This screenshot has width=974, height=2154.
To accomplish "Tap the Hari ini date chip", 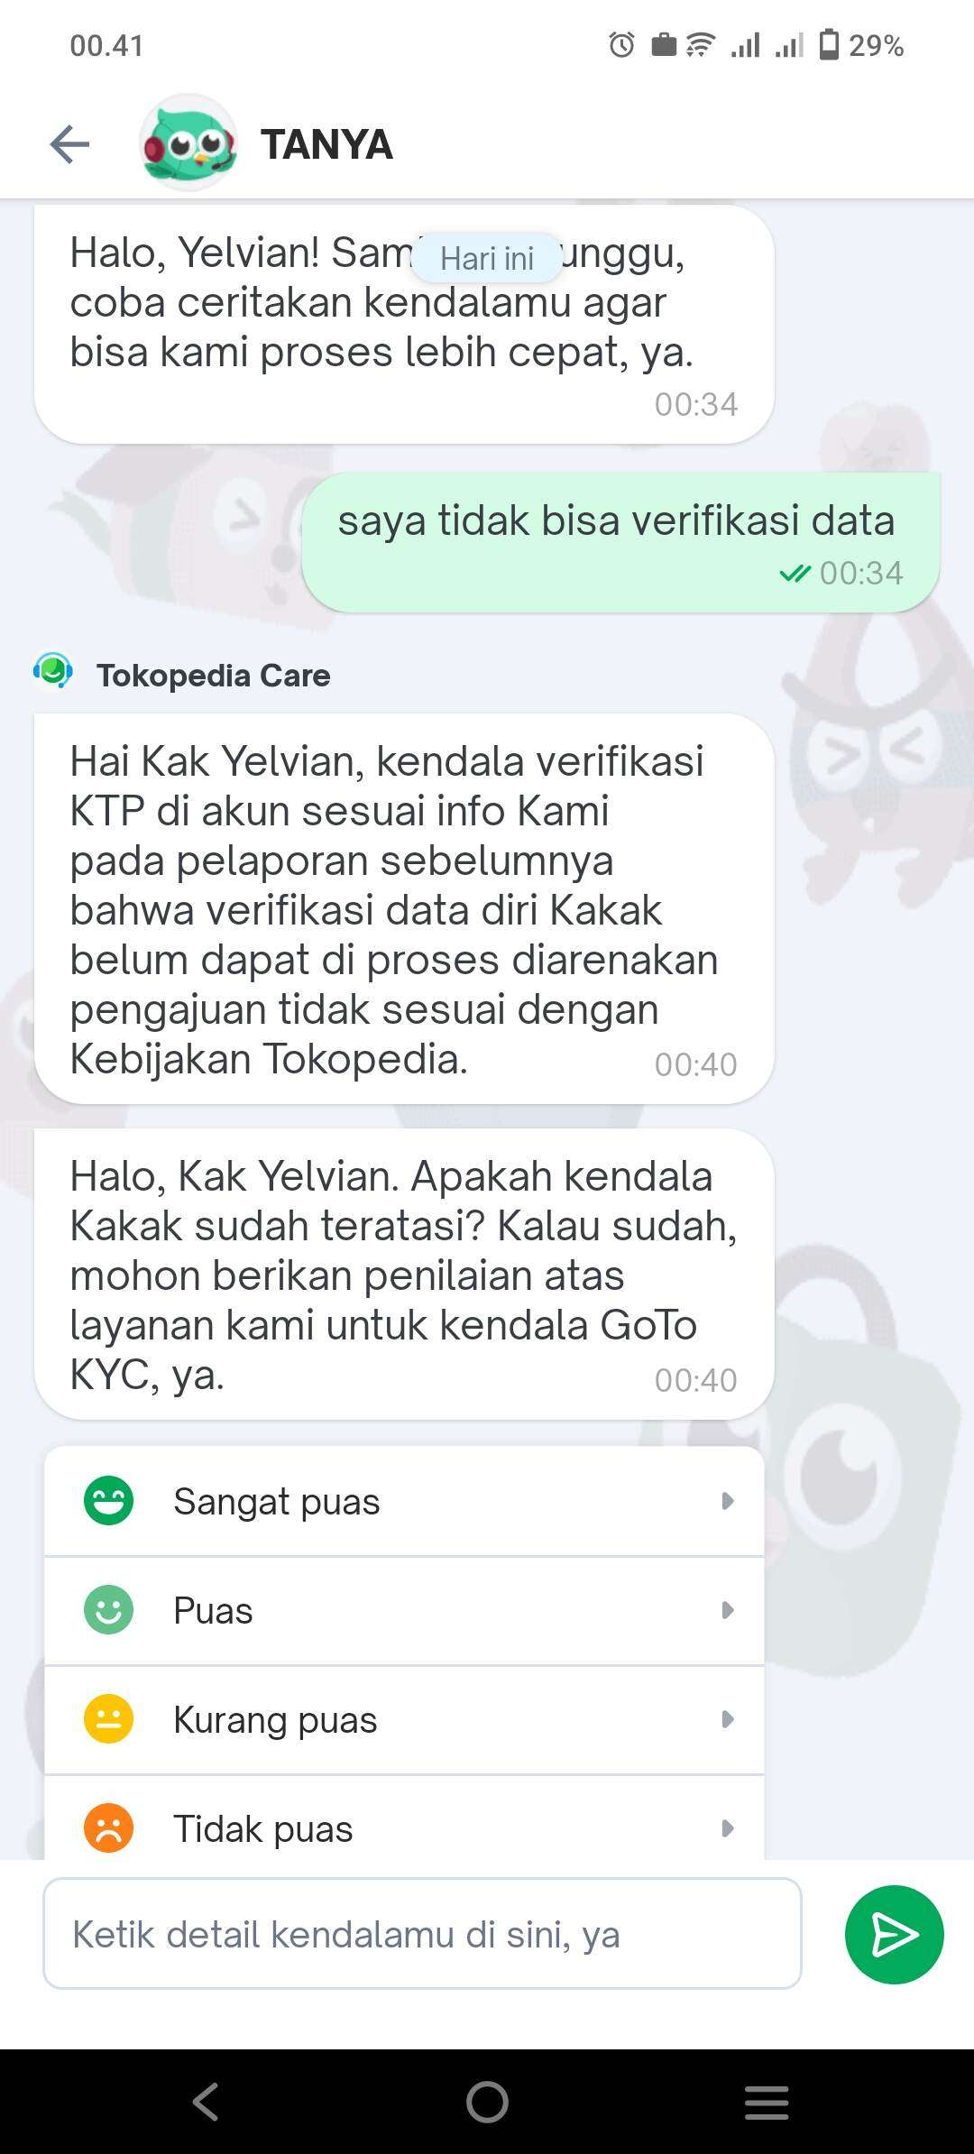I will pyautogui.click(x=487, y=259).
